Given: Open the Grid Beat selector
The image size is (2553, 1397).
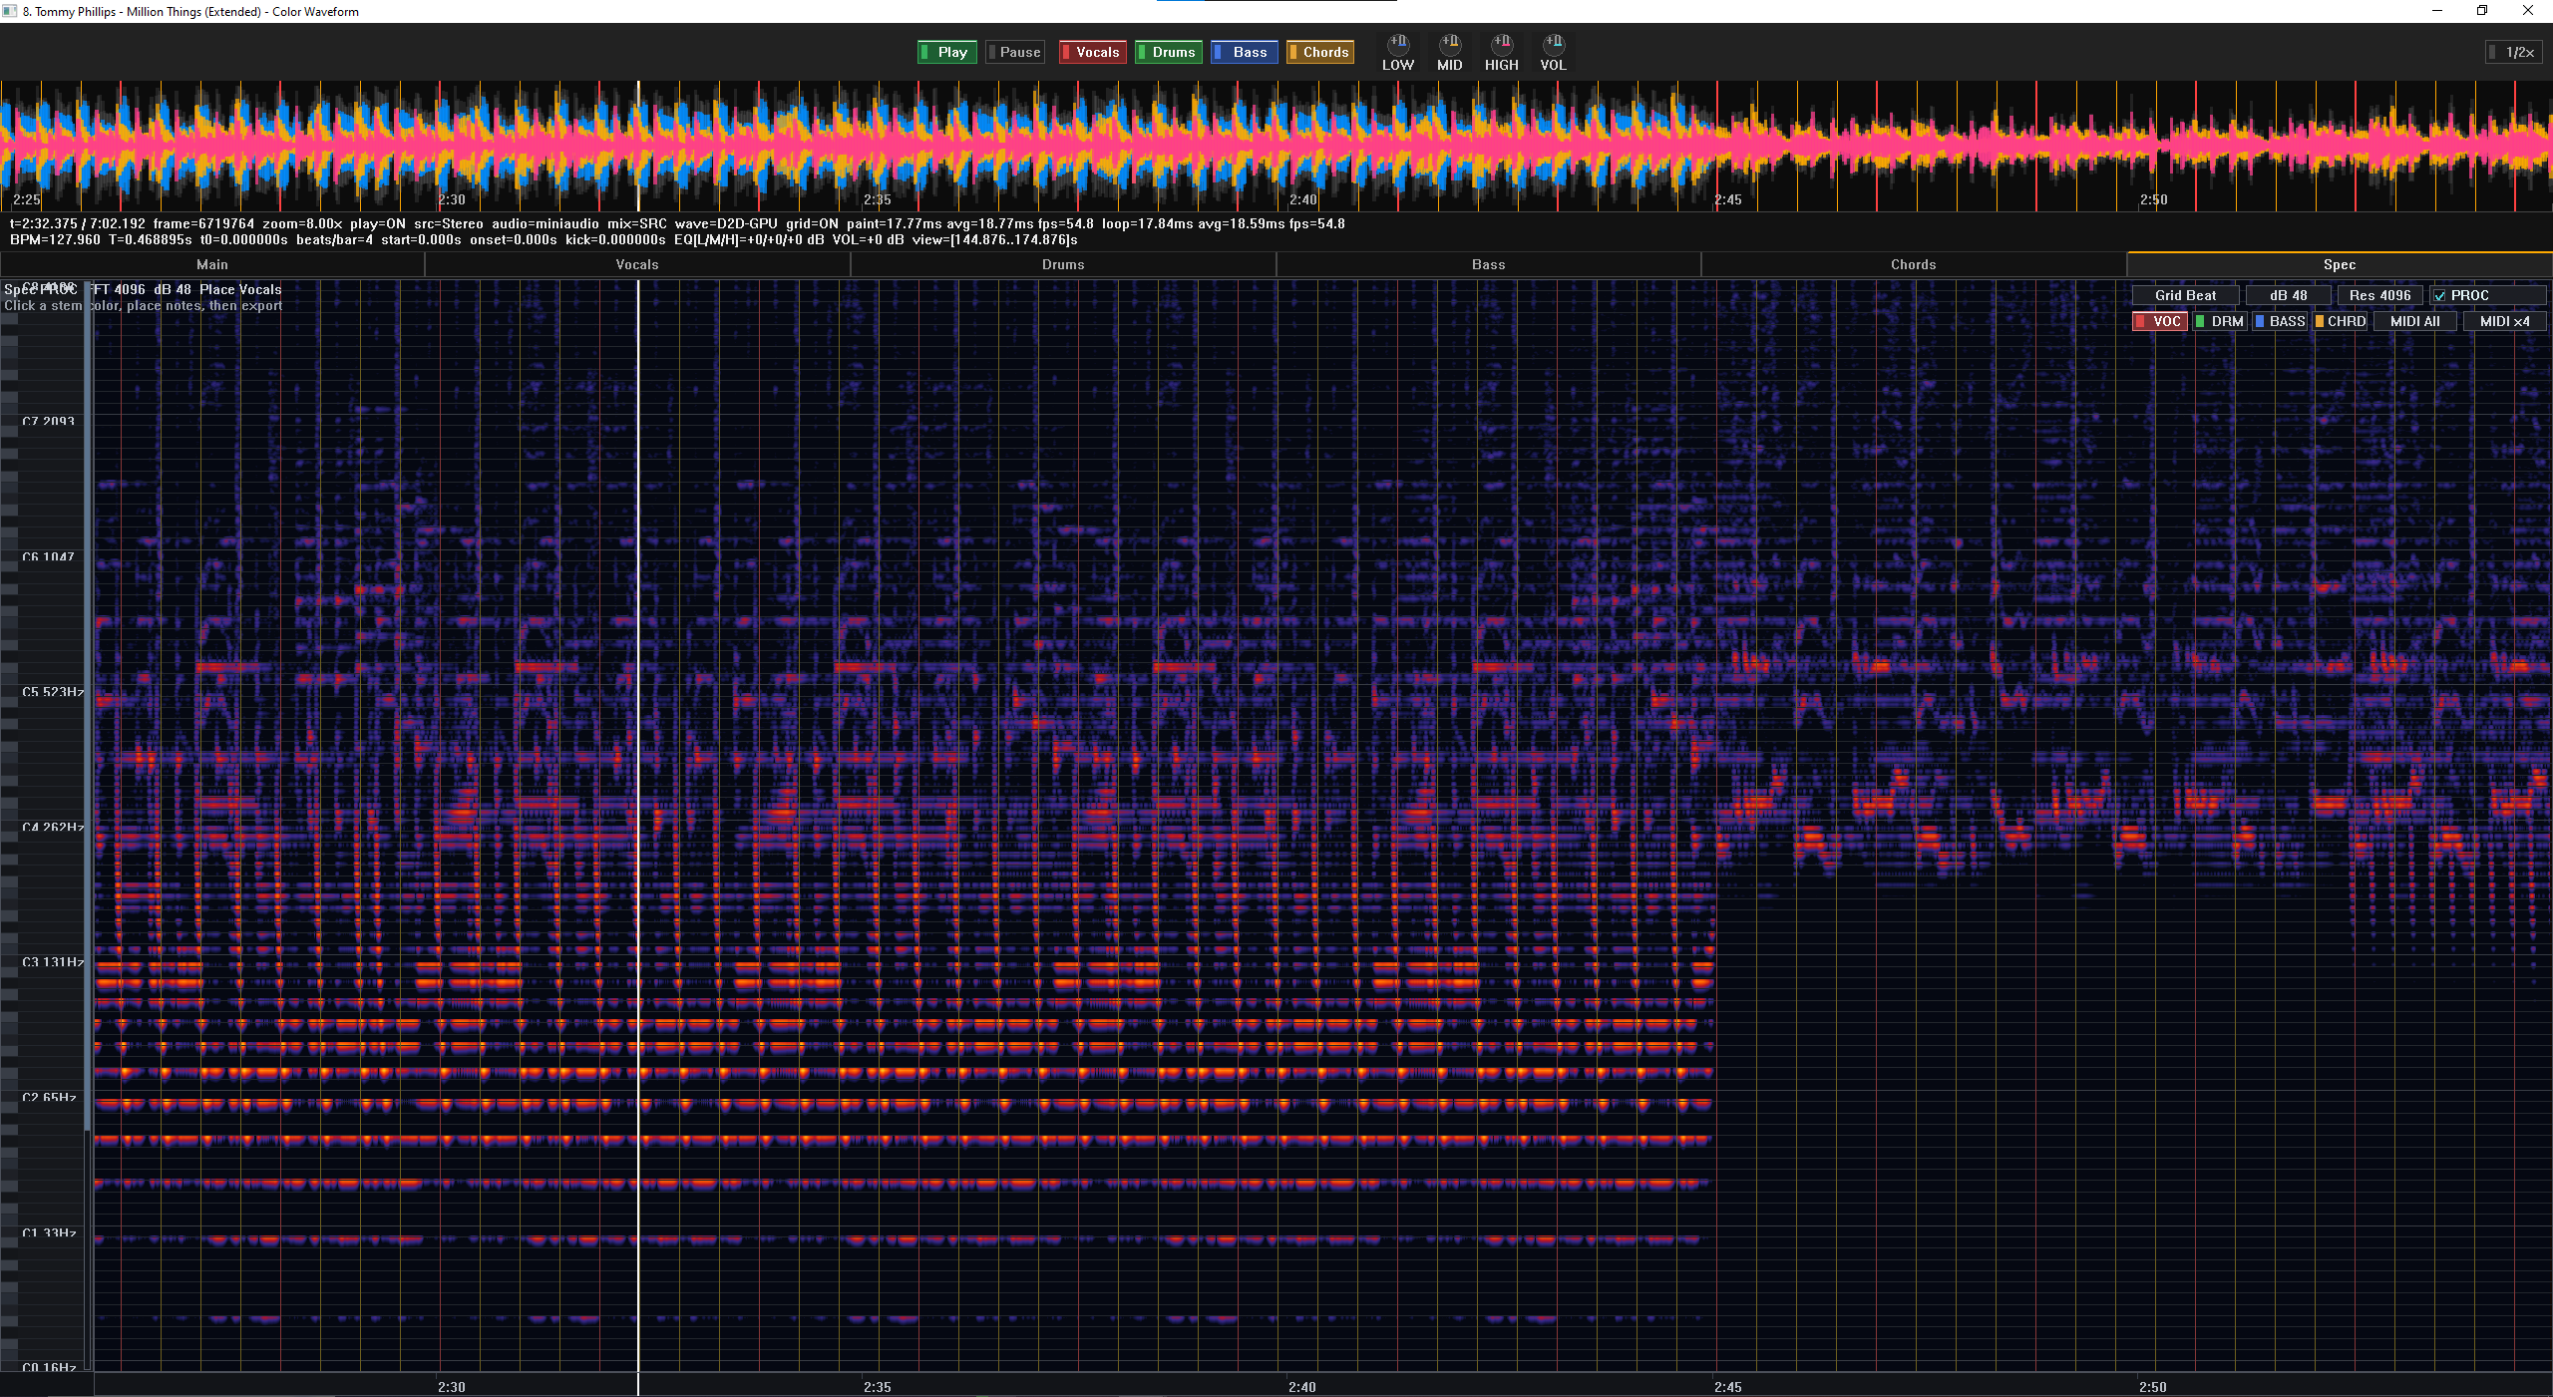Looking at the screenshot, I should coord(2185,295).
